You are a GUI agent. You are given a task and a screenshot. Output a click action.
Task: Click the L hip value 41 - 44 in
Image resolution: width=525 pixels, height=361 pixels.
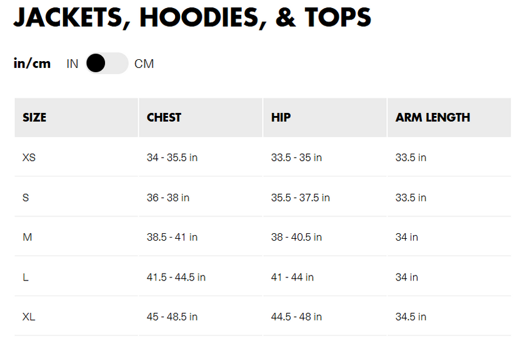coord(292,277)
